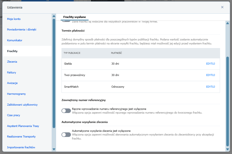The width and height of the screenshot is (232, 154).
Task: Click the TYP PUBLIKACJI column header
Action: click(x=72, y=53)
